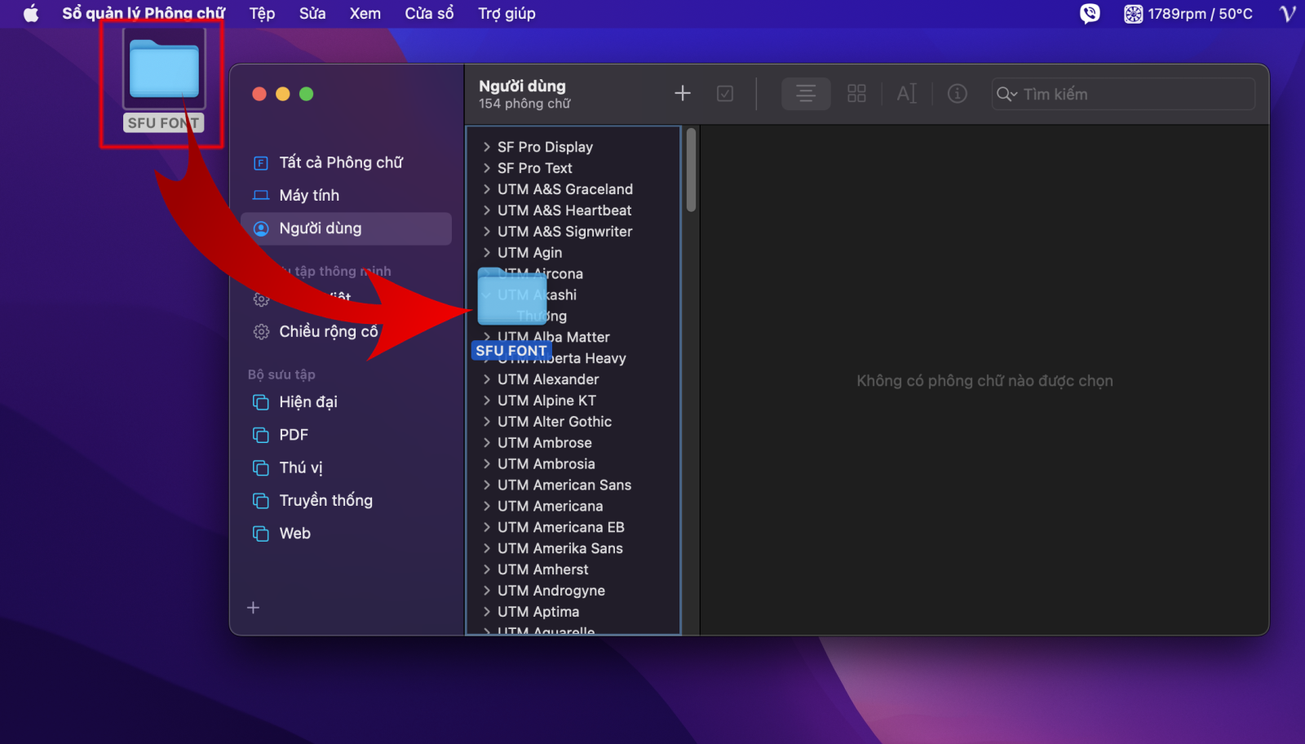Viewport: 1305px width, 744px height.
Task: Switch to custom text preview view
Action: pyautogui.click(x=907, y=94)
